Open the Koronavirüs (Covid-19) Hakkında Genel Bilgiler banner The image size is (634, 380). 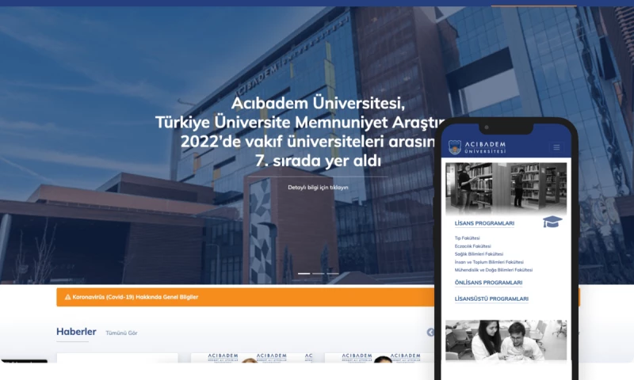[246, 297]
